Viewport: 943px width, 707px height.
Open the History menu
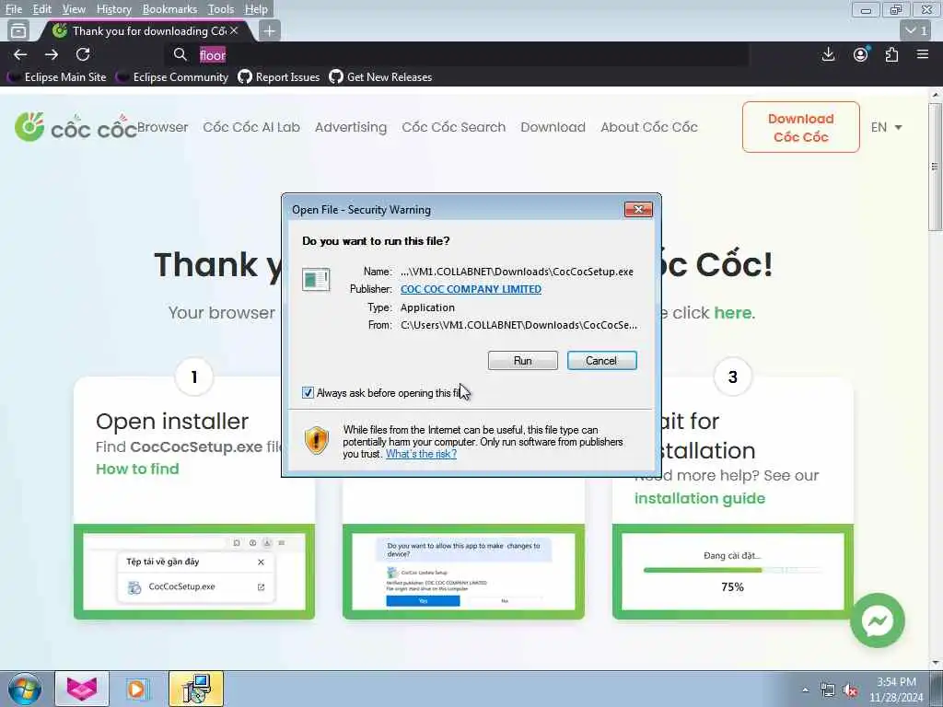(x=113, y=9)
